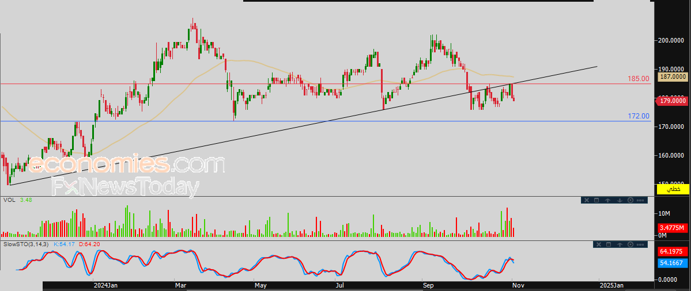
Task: Maximize the VOL indicator panel
Action: [x=596, y=201]
